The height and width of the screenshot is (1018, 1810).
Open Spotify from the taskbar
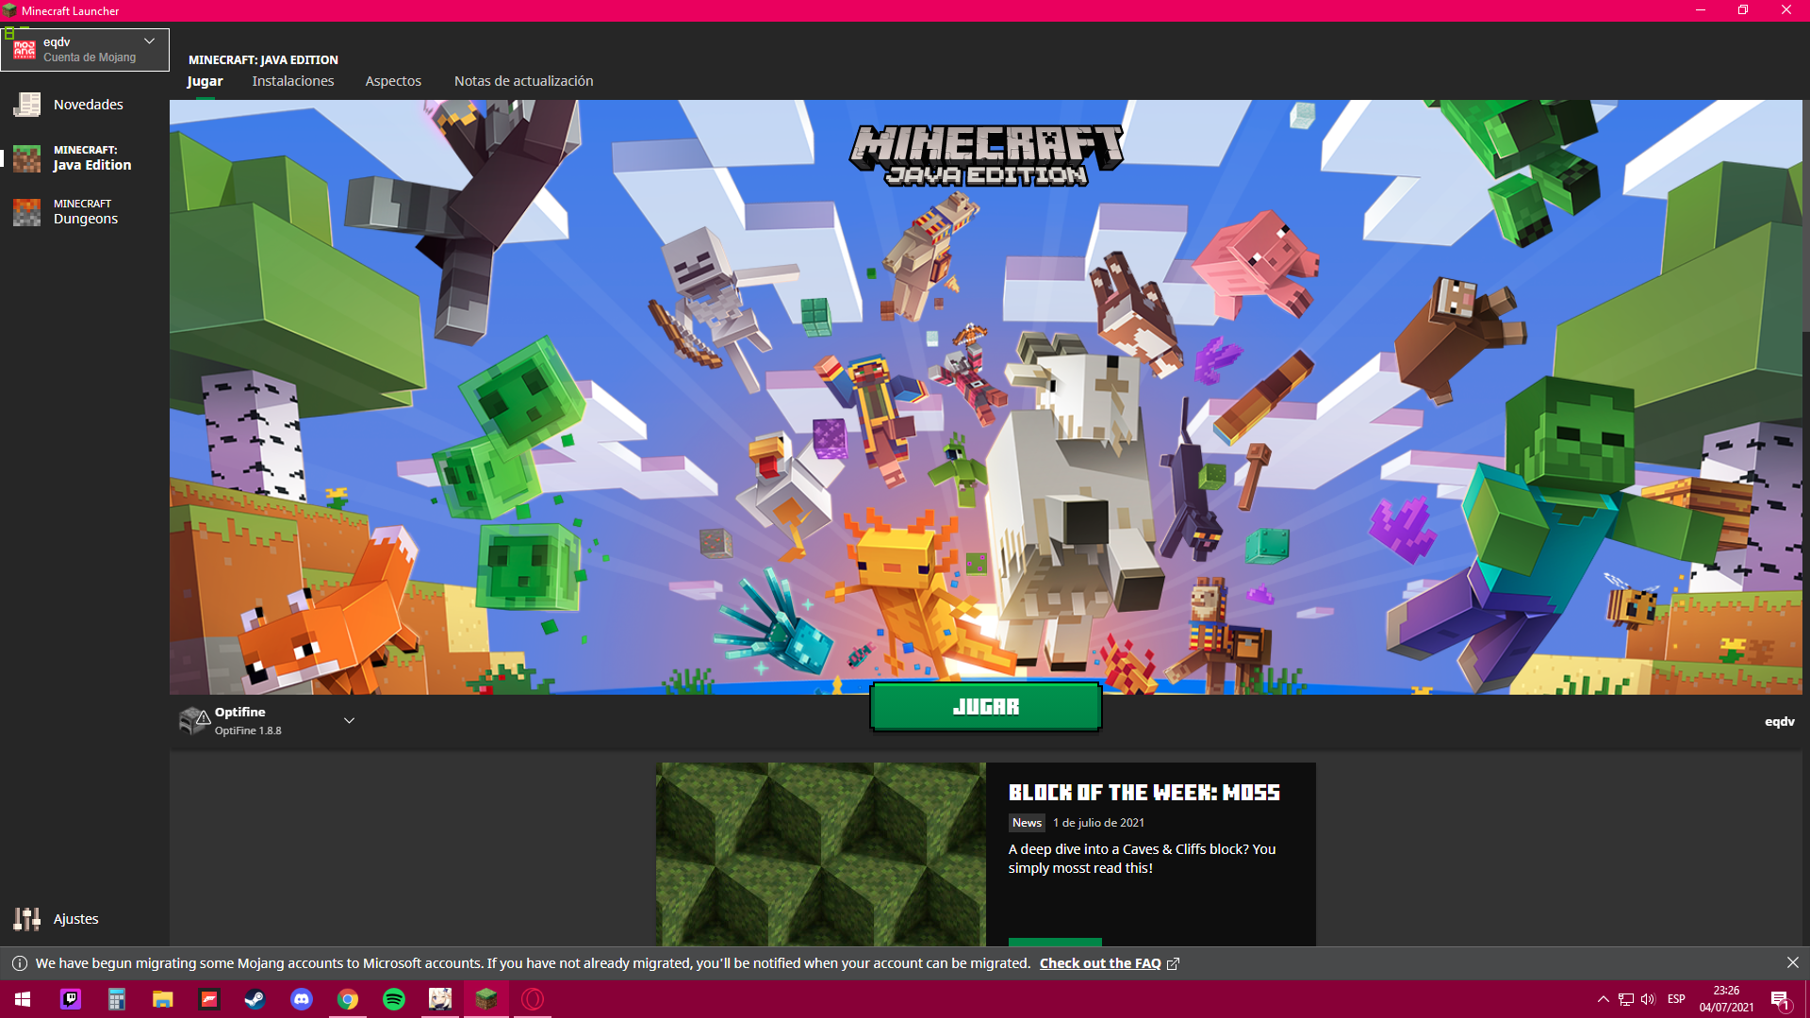tap(394, 999)
